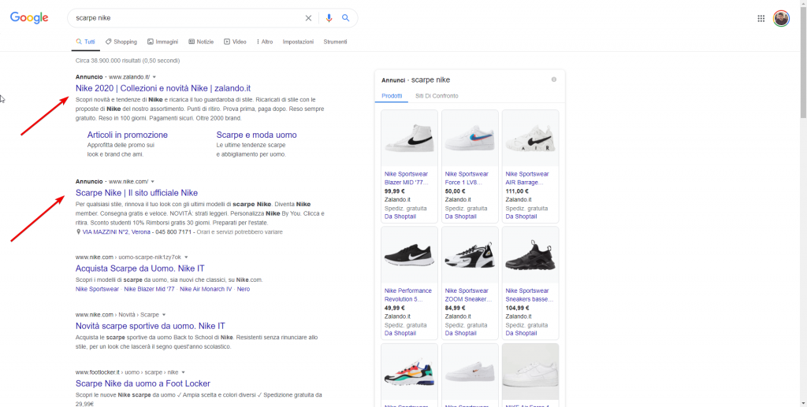Open the Notizie tab
The image size is (807, 407).
point(201,42)
